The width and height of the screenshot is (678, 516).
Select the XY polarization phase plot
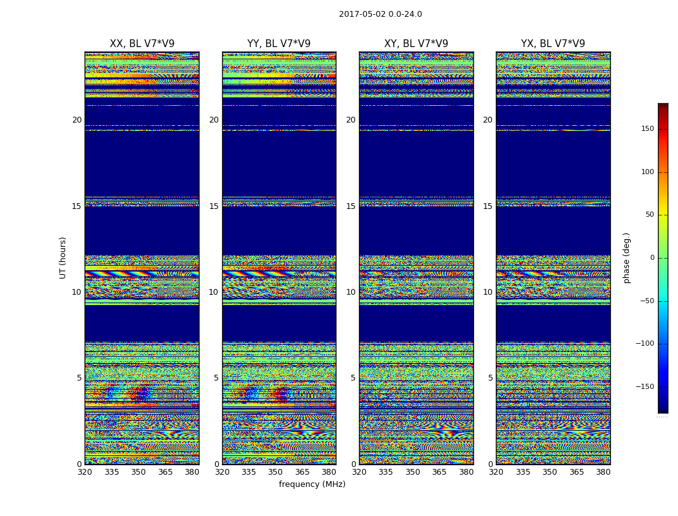coord(416,258)
